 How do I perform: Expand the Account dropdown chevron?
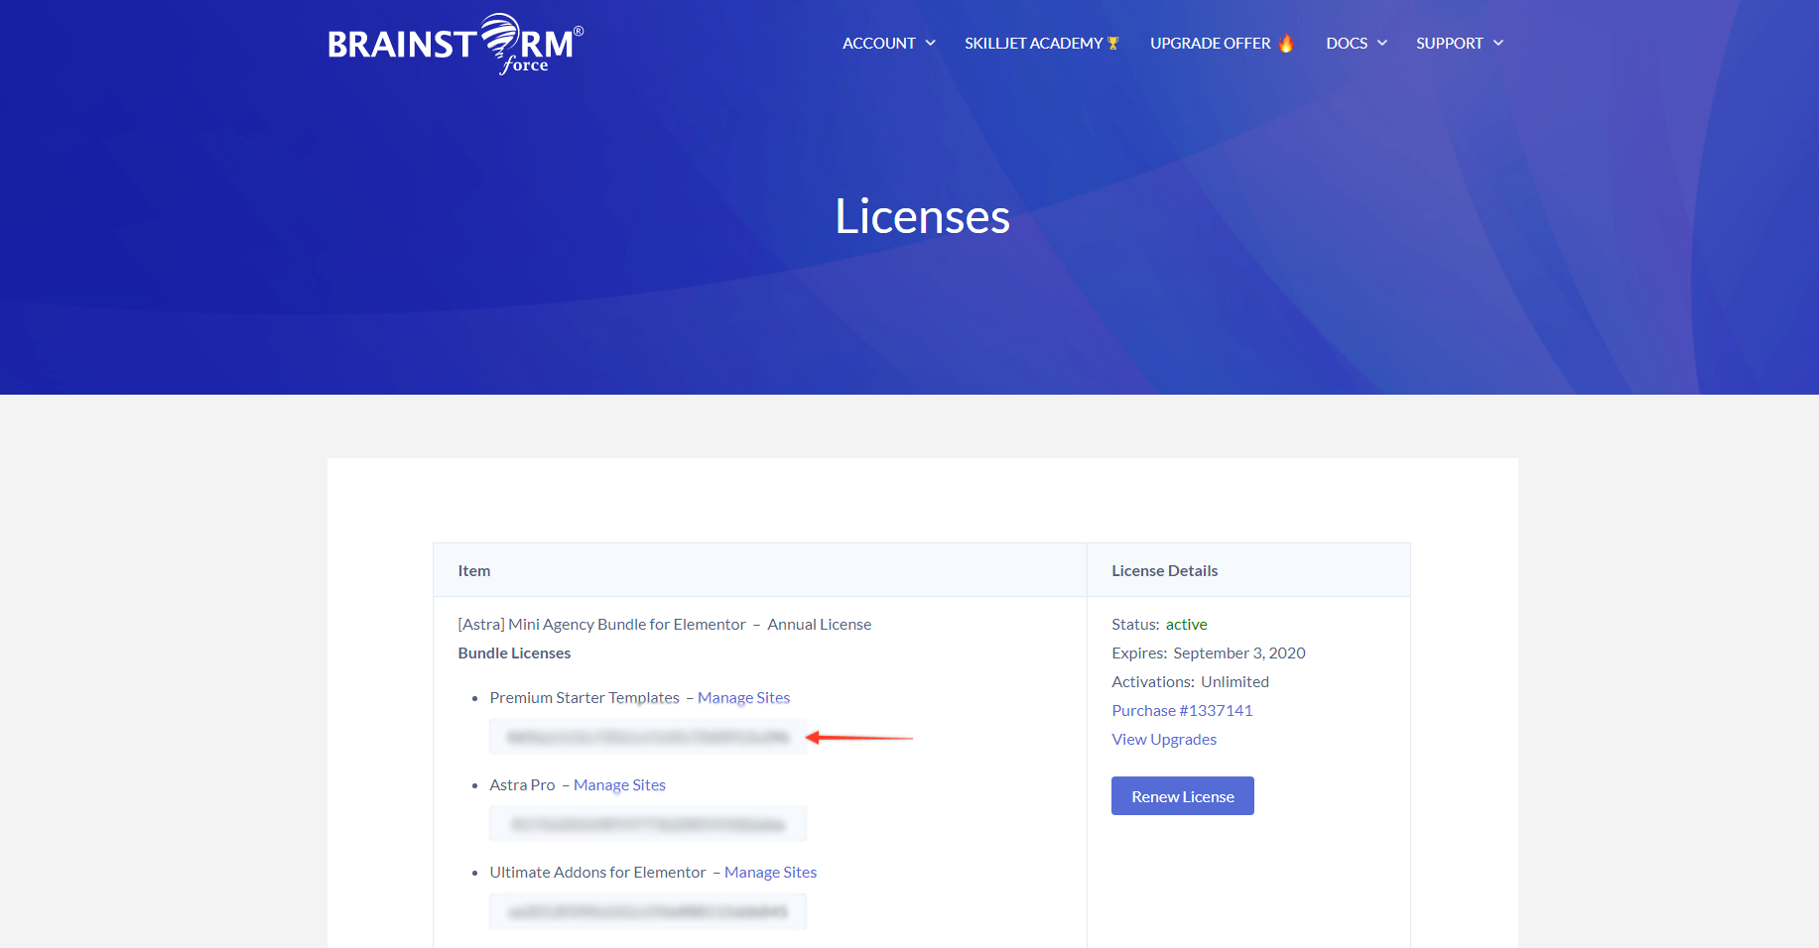pyautogui.click(x=930, y=43)
